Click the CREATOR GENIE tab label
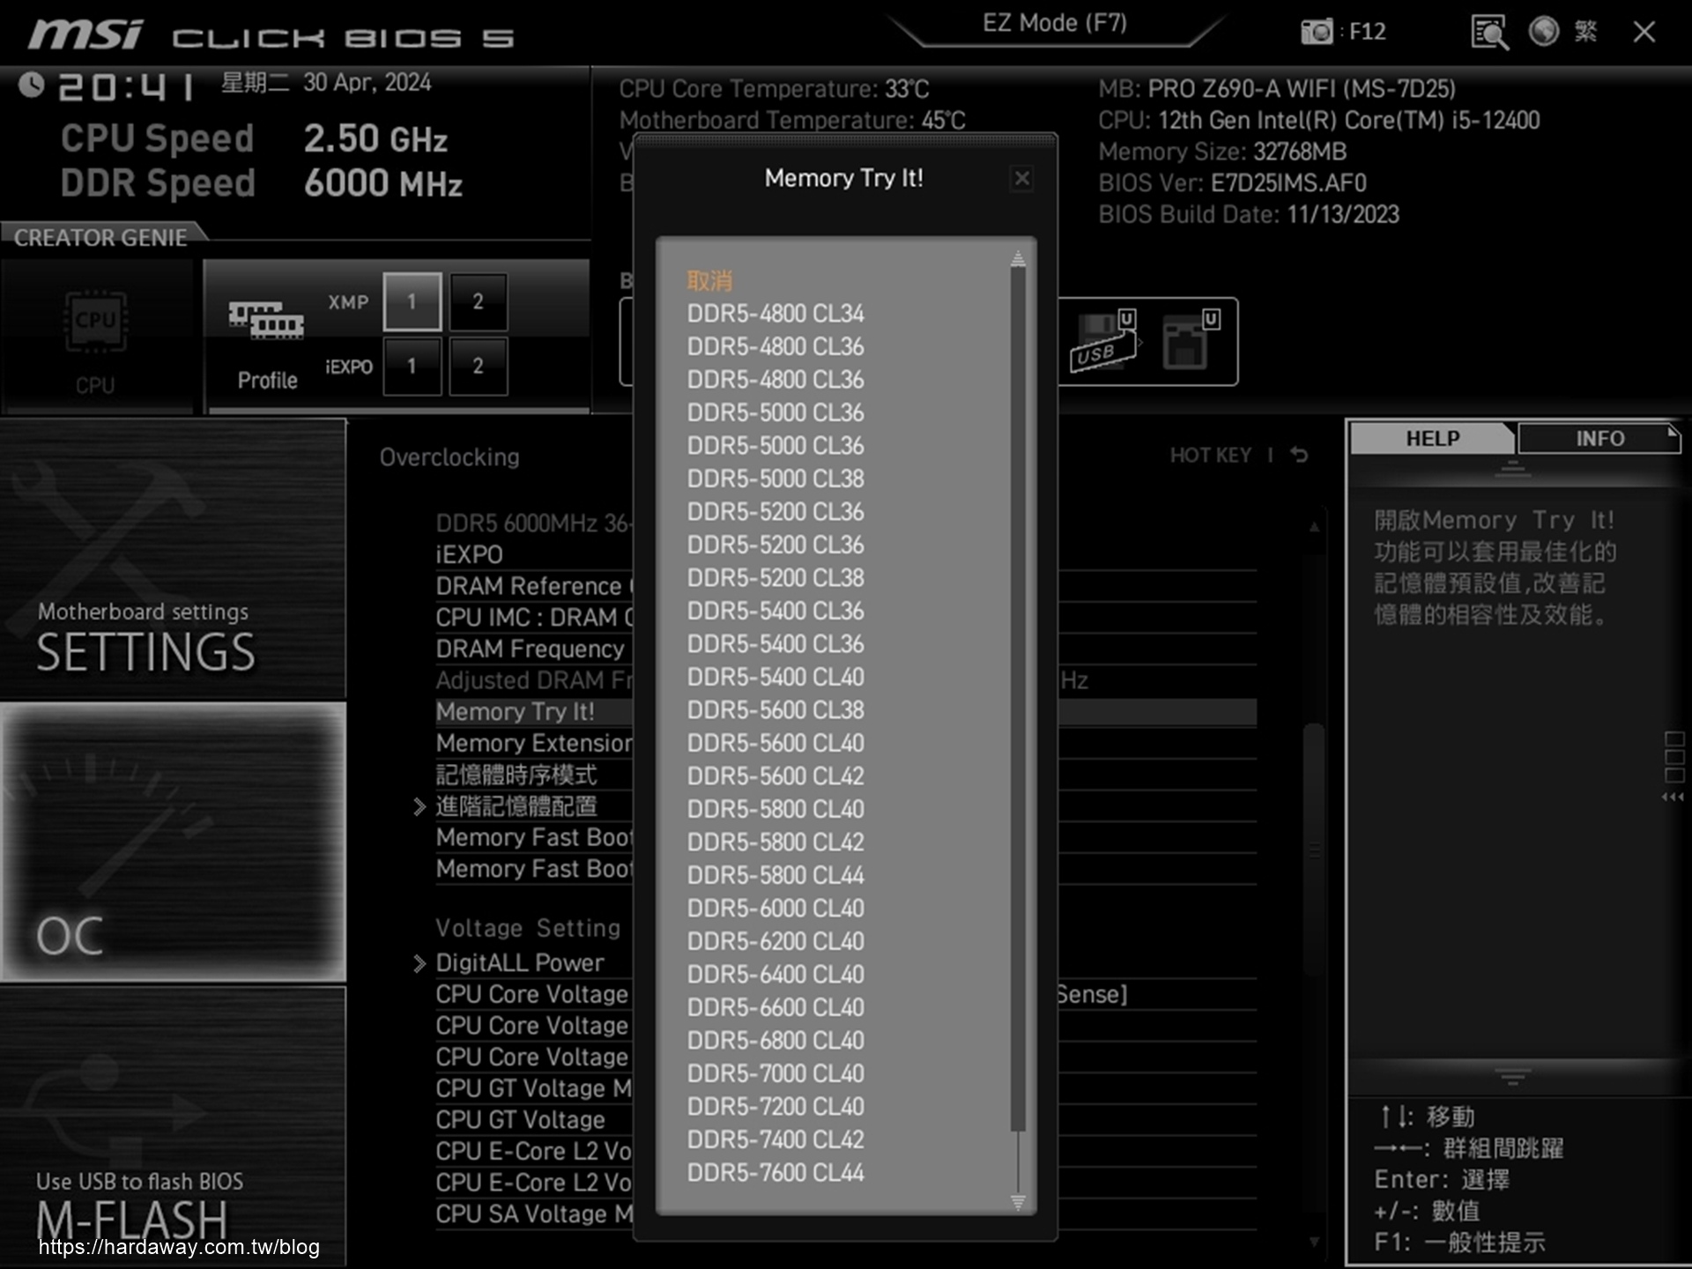This screenshot has width=1692, height=1269. 100,238
